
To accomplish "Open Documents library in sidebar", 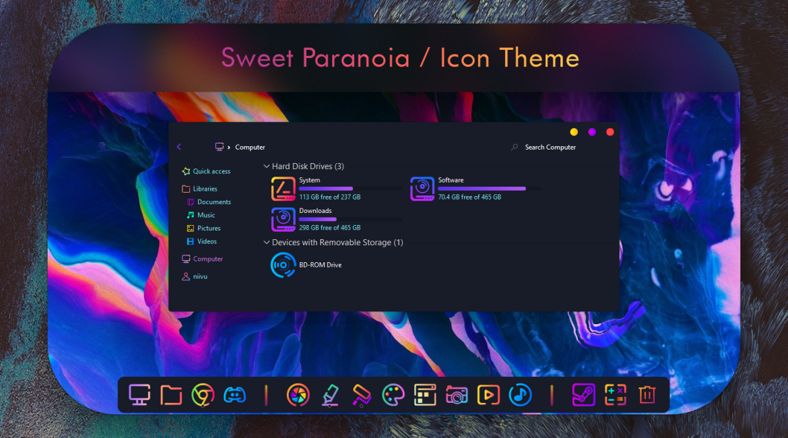I will click(214, 202).
